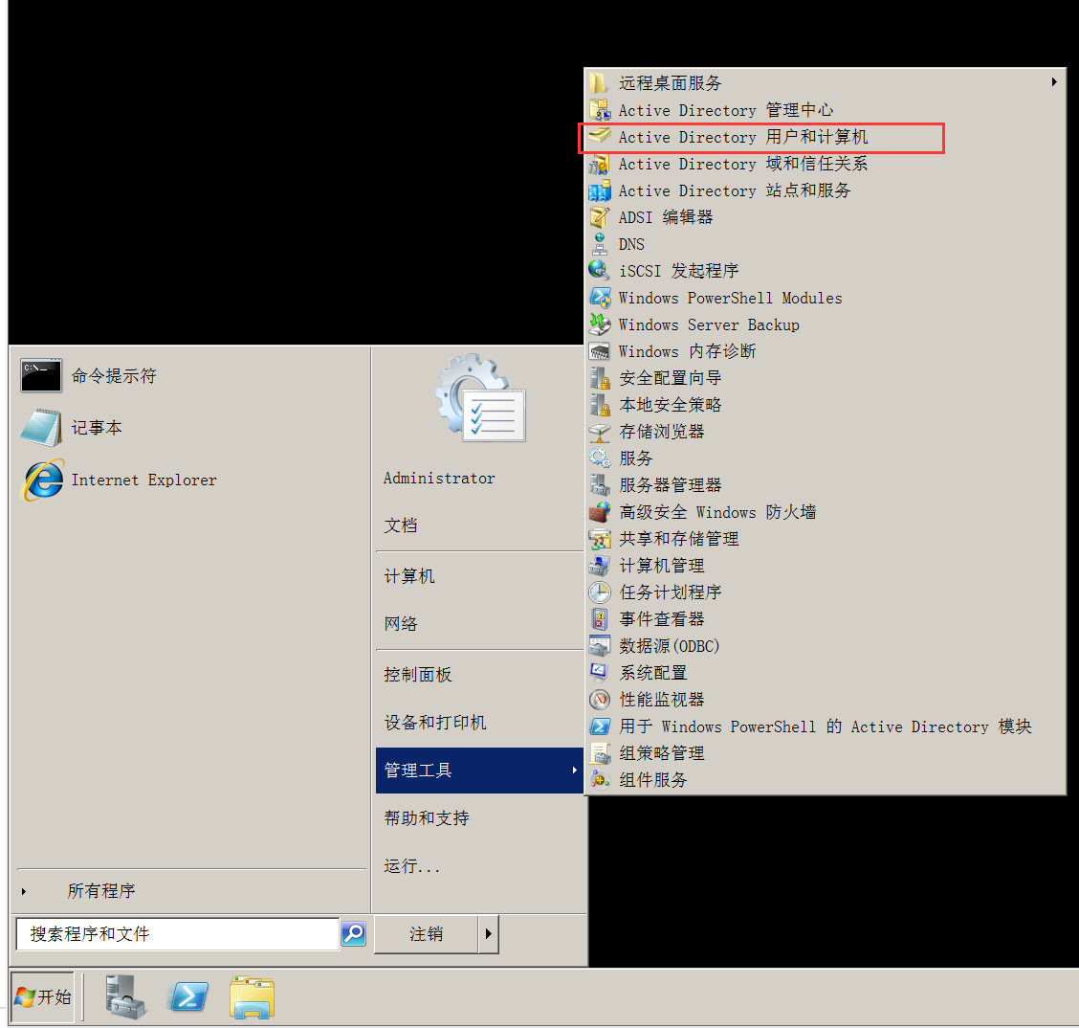Screen dimensions: 1079x1028
Task: Launch the Internet Explorer icon
Action: tap(43, 480)
